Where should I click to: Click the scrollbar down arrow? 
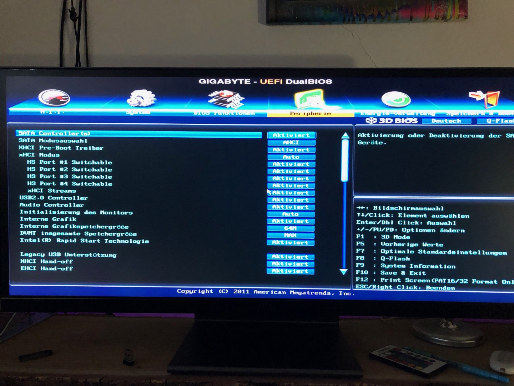click(x=343, y=272)
